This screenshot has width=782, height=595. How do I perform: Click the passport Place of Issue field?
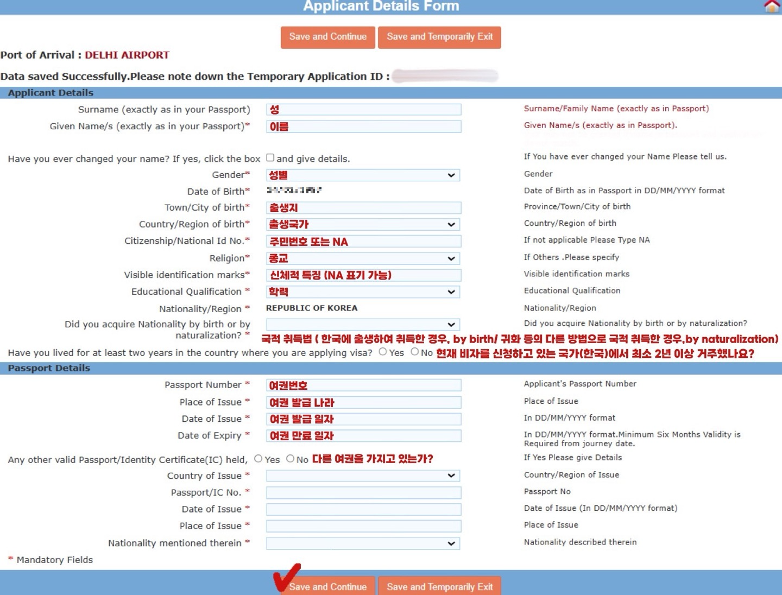(364, 402)
